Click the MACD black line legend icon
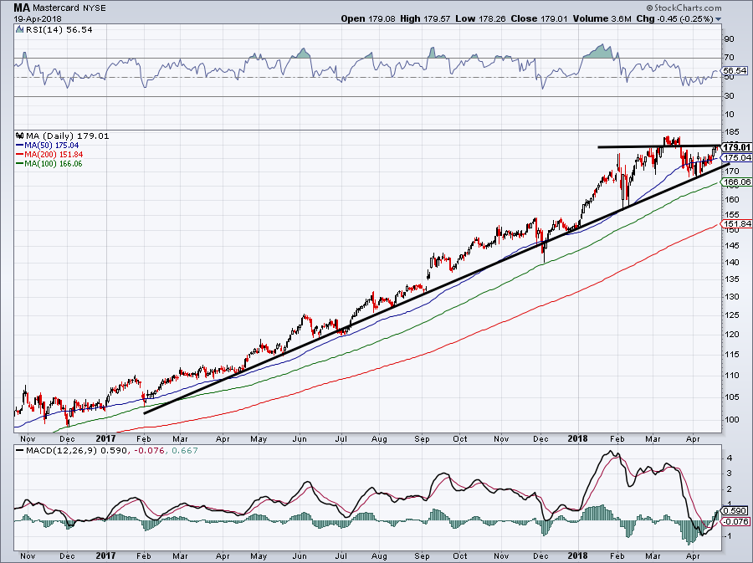Viewport: 753px width, 563px height. (x=20, y=450)
